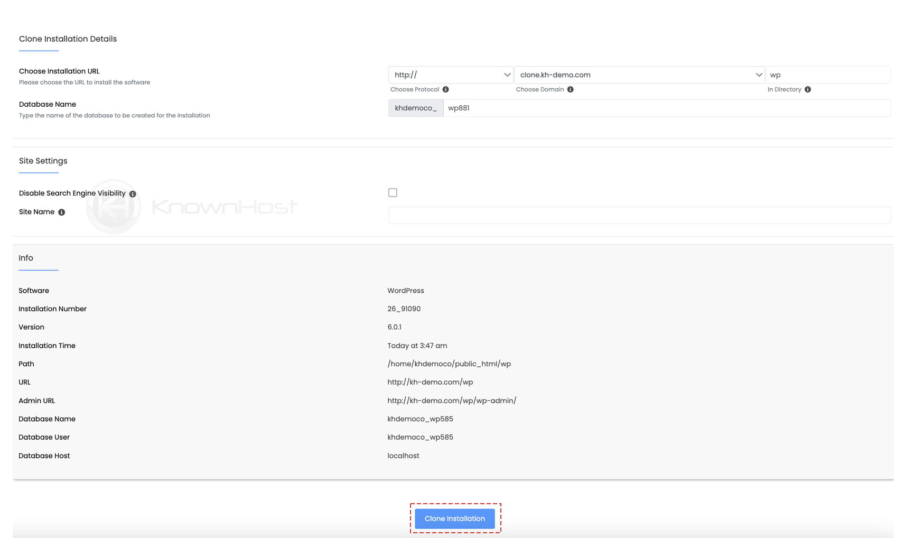Click inside the Site Name input field

tap(639, 215)
